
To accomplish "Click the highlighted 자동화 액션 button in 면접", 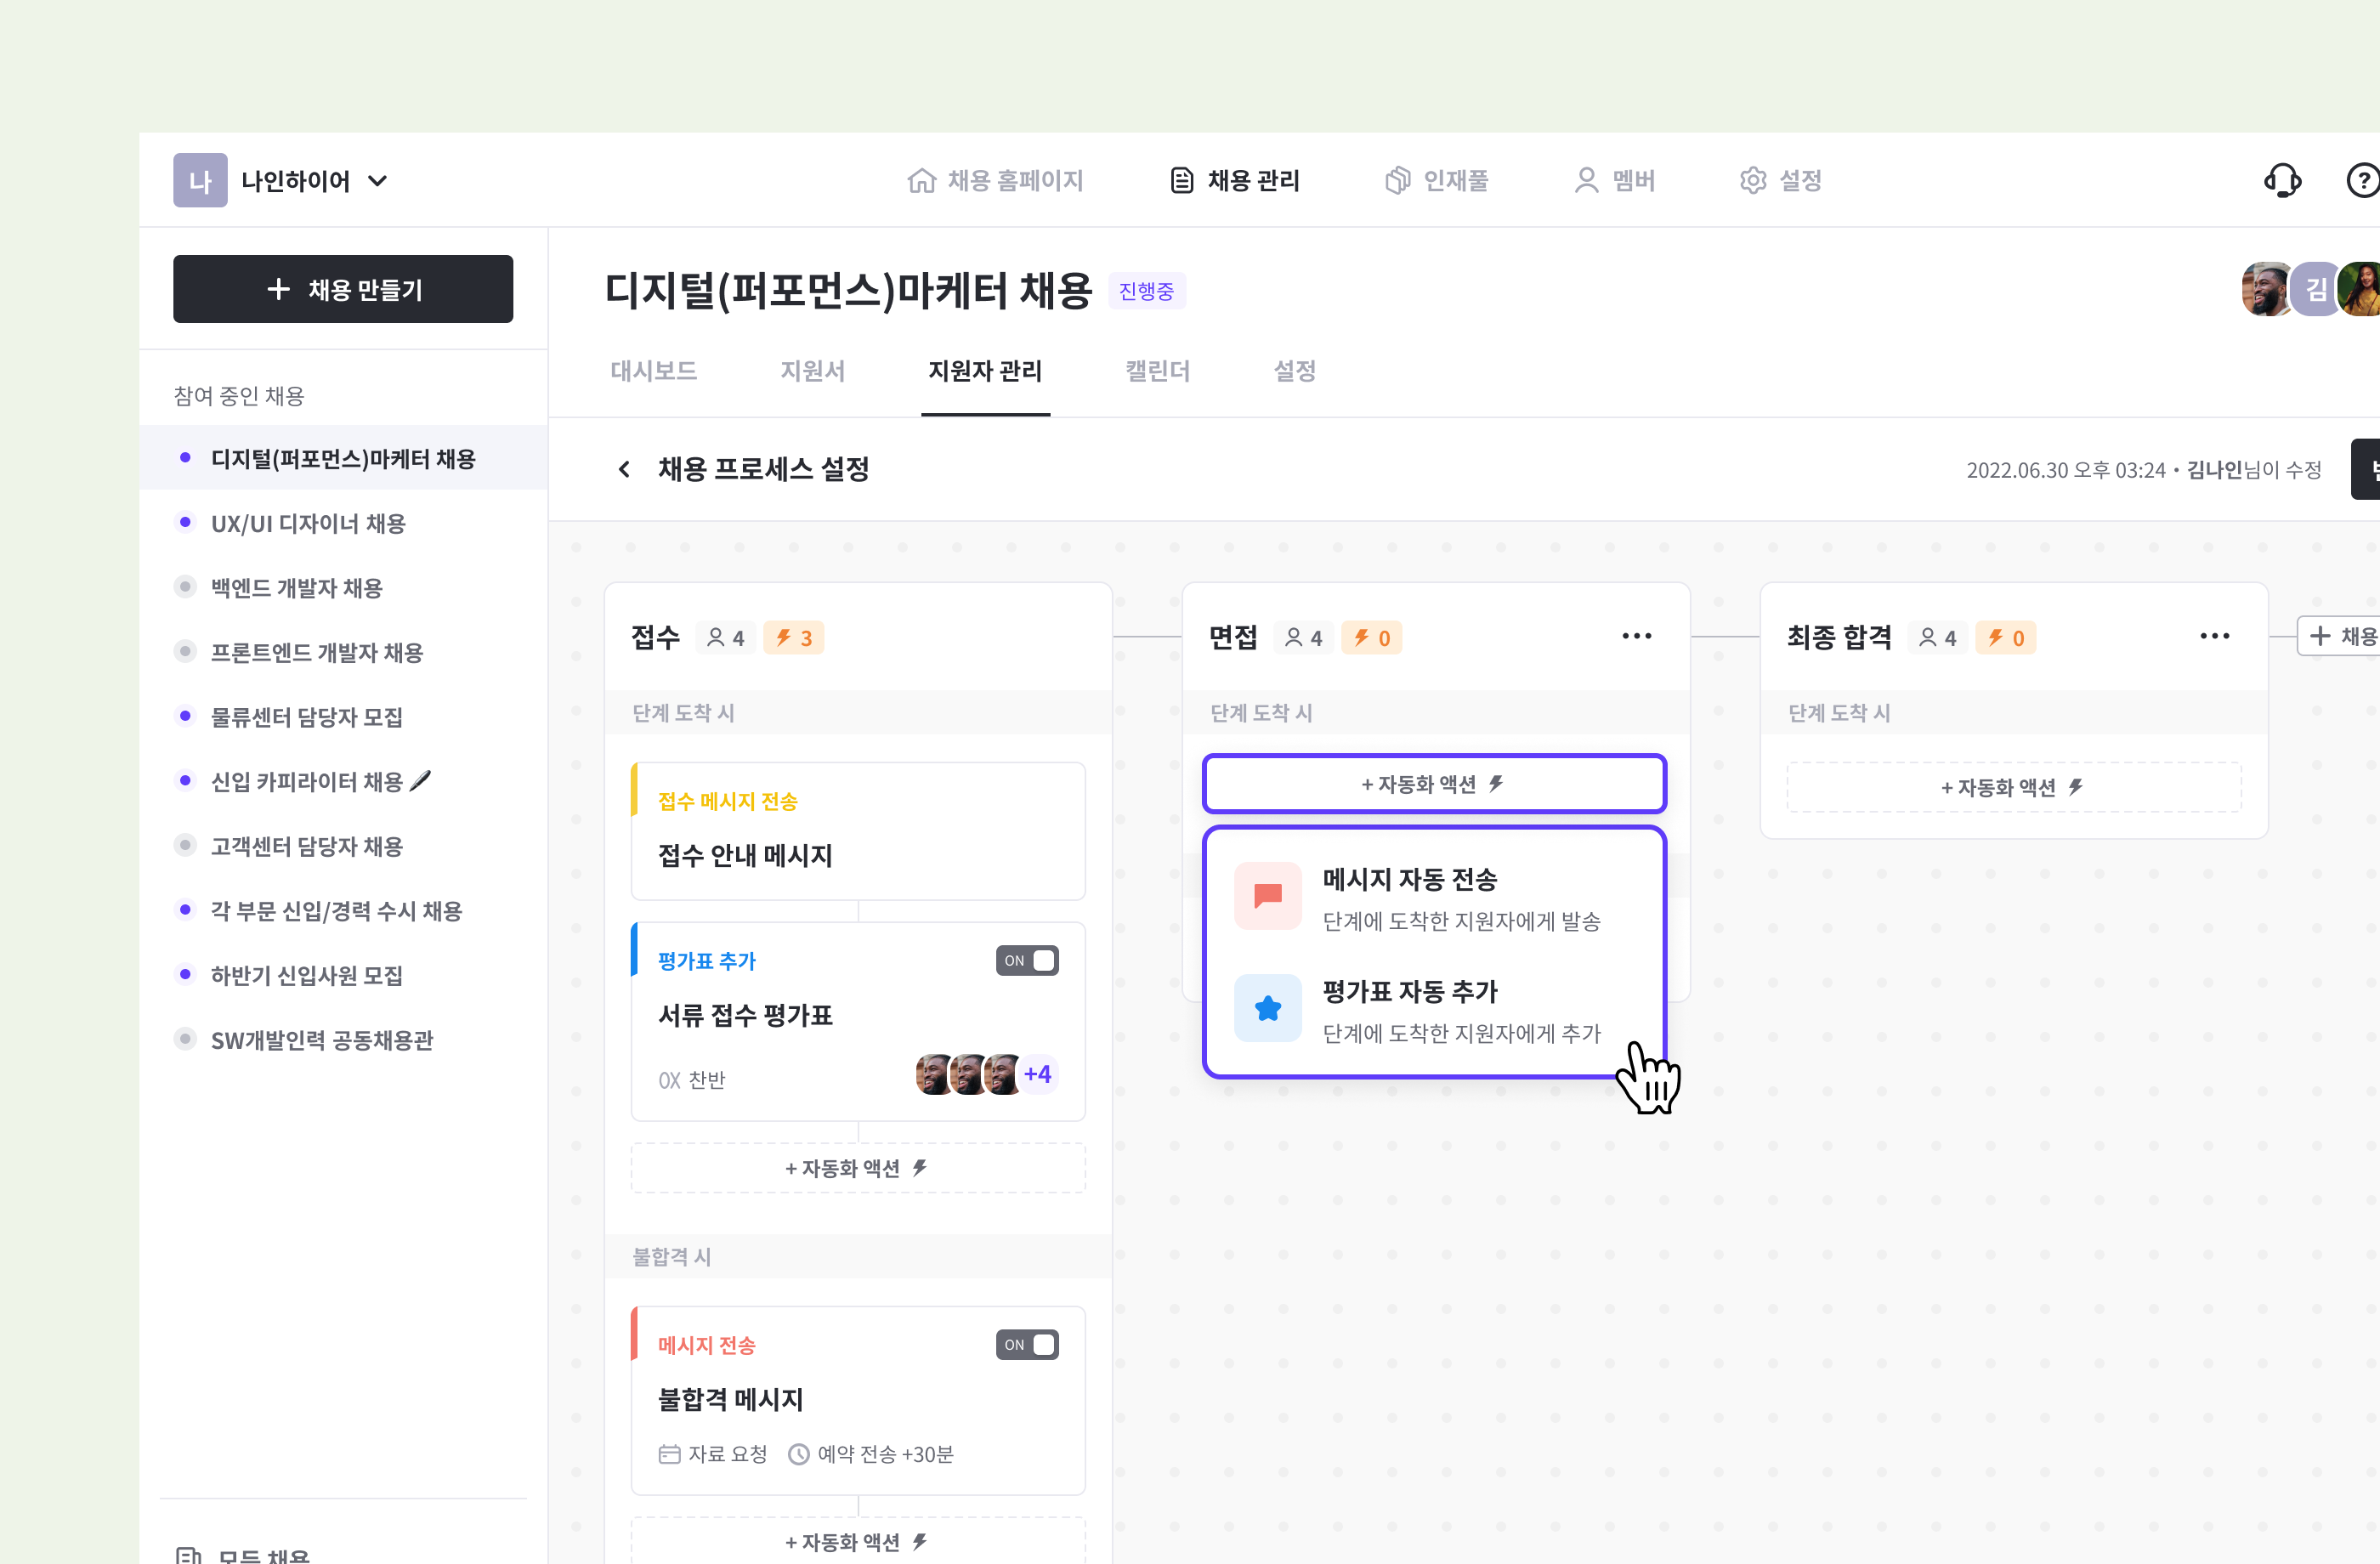I will (x=1434, y=784).
